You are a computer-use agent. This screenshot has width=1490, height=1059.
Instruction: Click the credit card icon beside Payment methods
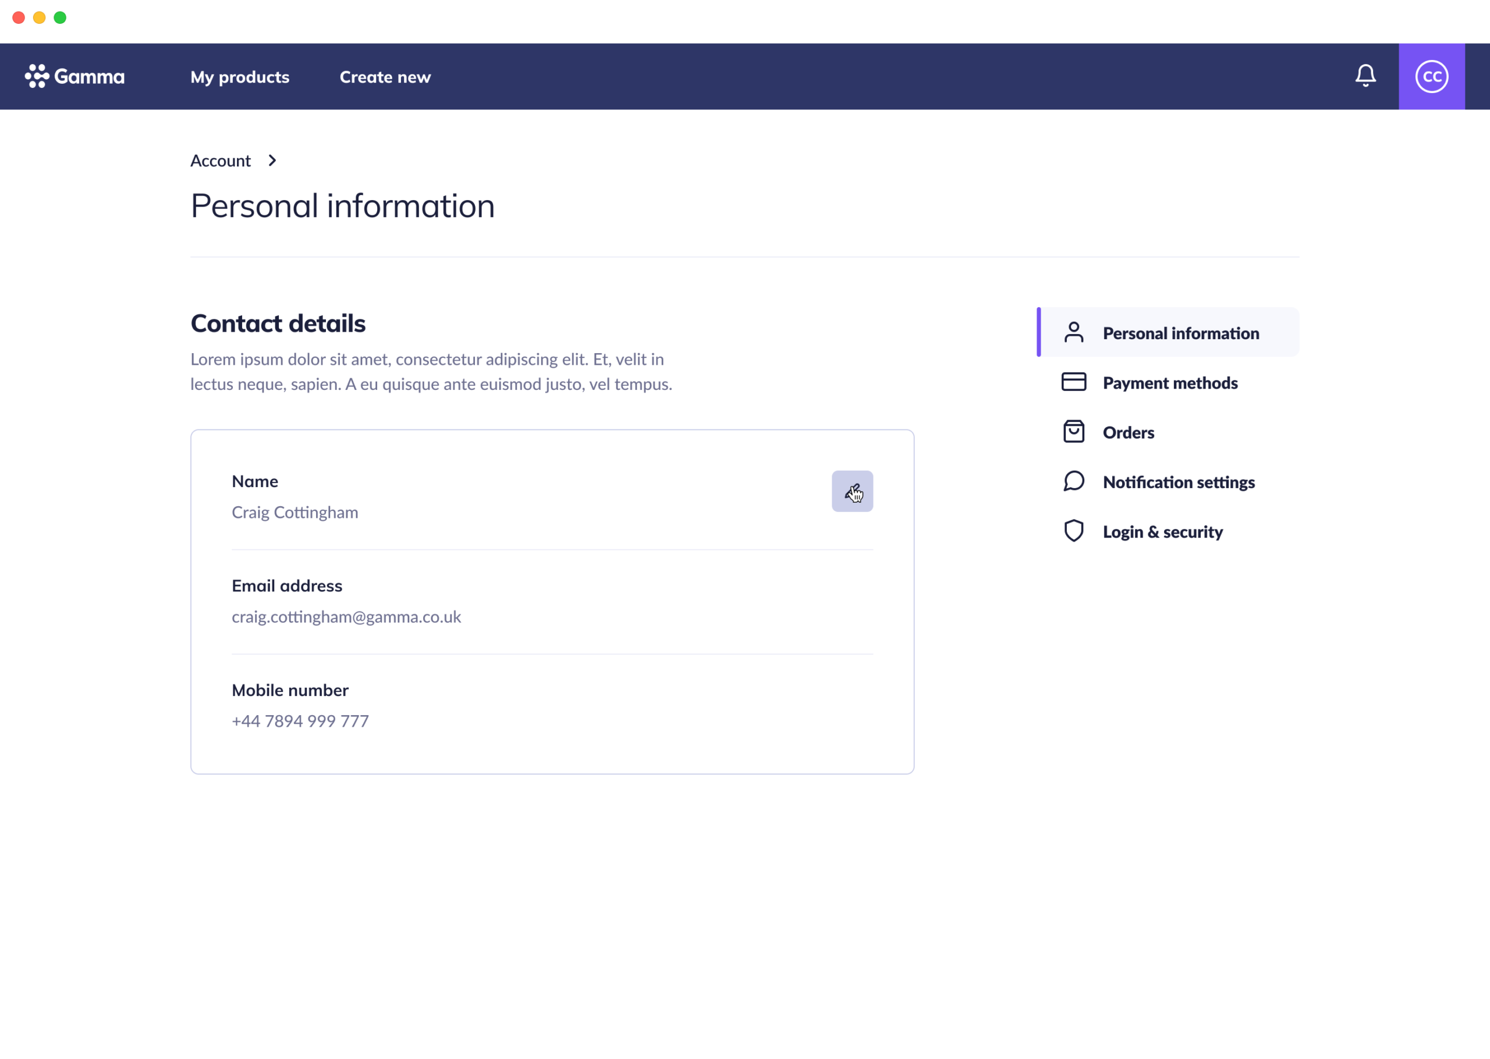click(x=1073, y=382)
